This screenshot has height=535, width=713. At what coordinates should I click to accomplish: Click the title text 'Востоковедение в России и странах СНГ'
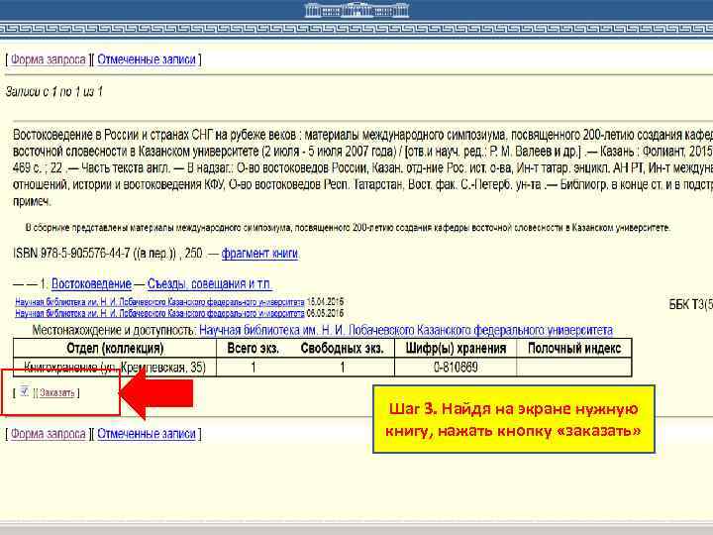(x=113, y=135)
